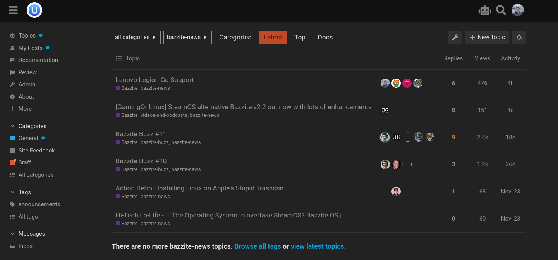
Task: Open the notification bell button
Action: click(519, 37)
